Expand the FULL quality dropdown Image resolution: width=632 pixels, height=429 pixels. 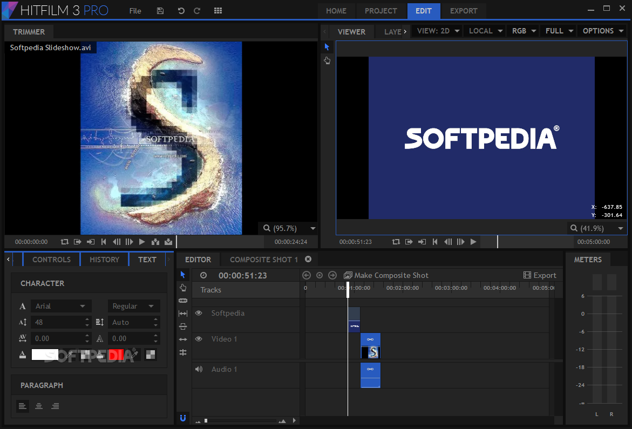tap(559, 31)
